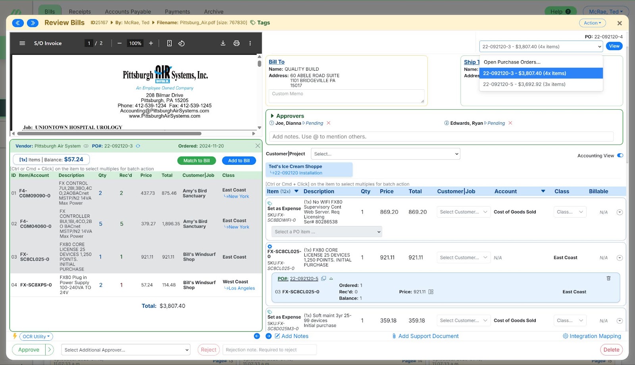The image size is (635, 365).
Task: Click the copy icon next to PO# 22-092120-5
Action: 323,278
